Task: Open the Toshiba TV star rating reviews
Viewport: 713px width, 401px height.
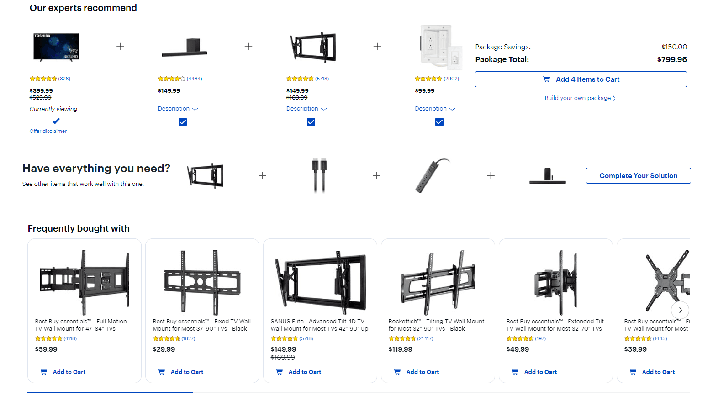Action: [x=49, y=79]
